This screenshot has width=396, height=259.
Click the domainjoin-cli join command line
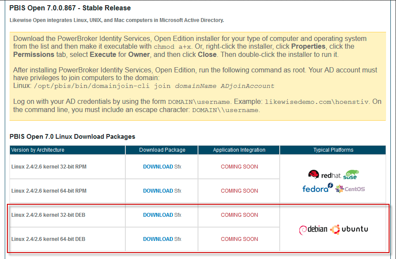tap(154, 86)
